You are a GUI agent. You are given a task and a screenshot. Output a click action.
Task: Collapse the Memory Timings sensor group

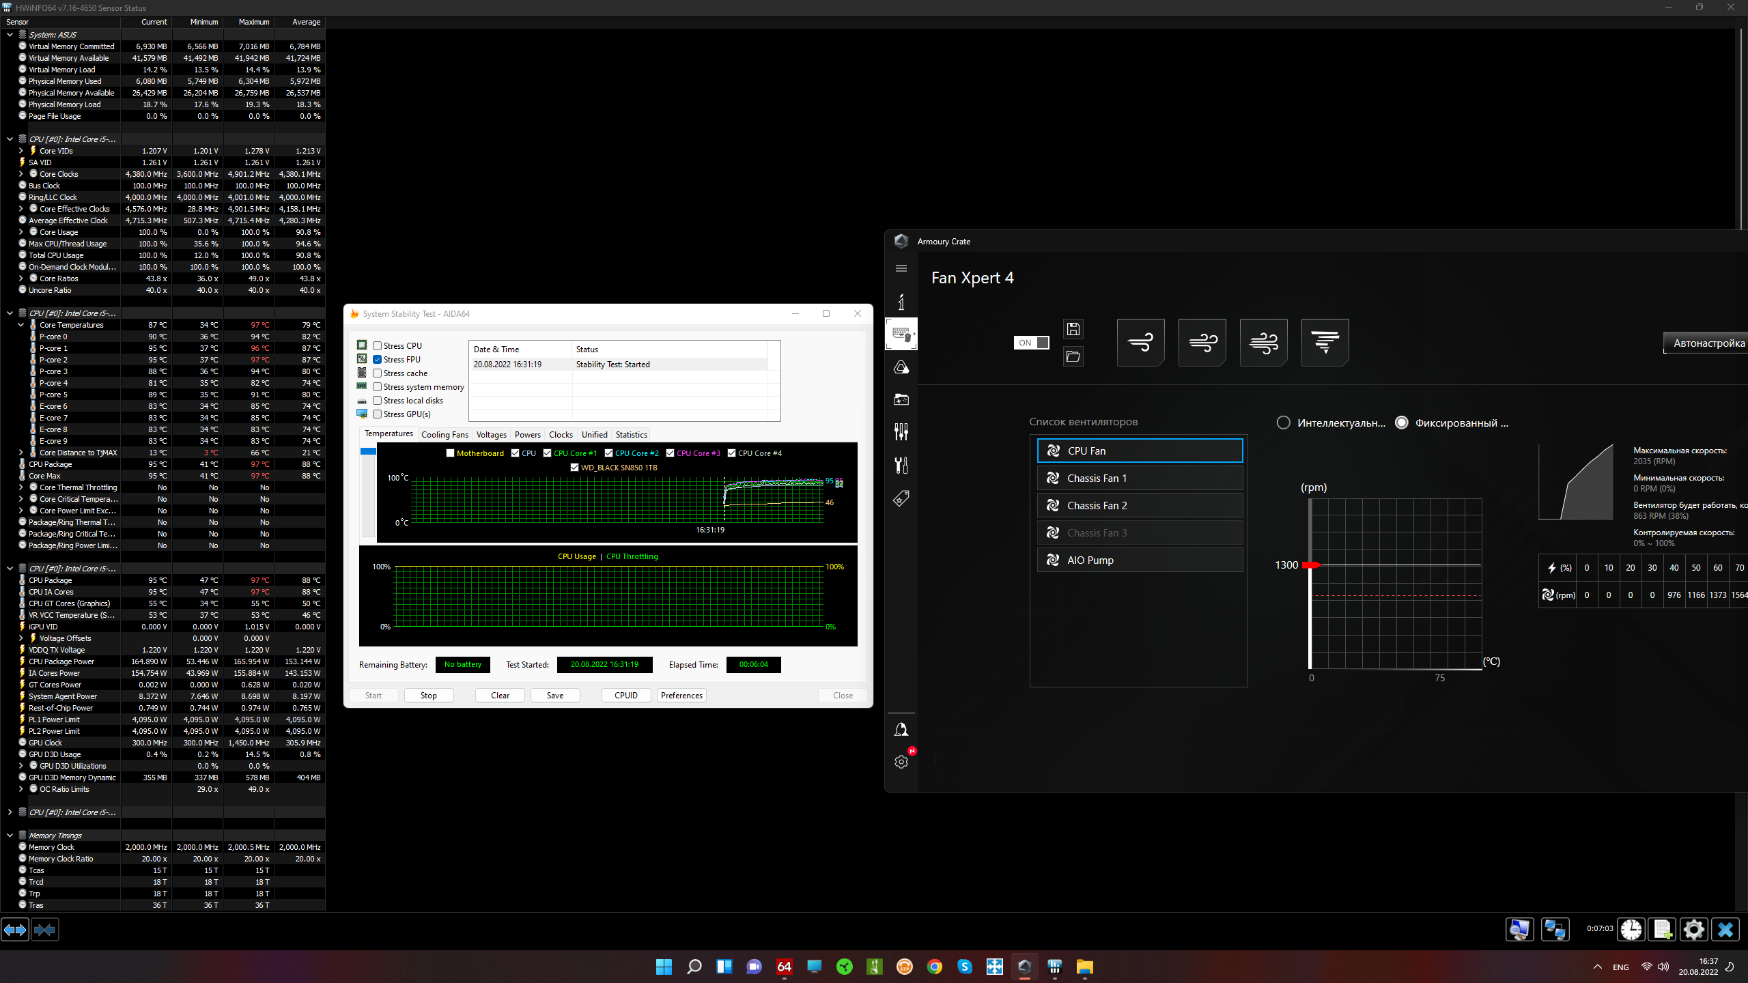coord(10,836)
